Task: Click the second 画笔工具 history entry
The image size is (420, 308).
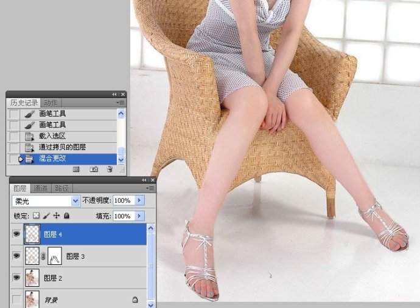Action: (x=68, y=125)
